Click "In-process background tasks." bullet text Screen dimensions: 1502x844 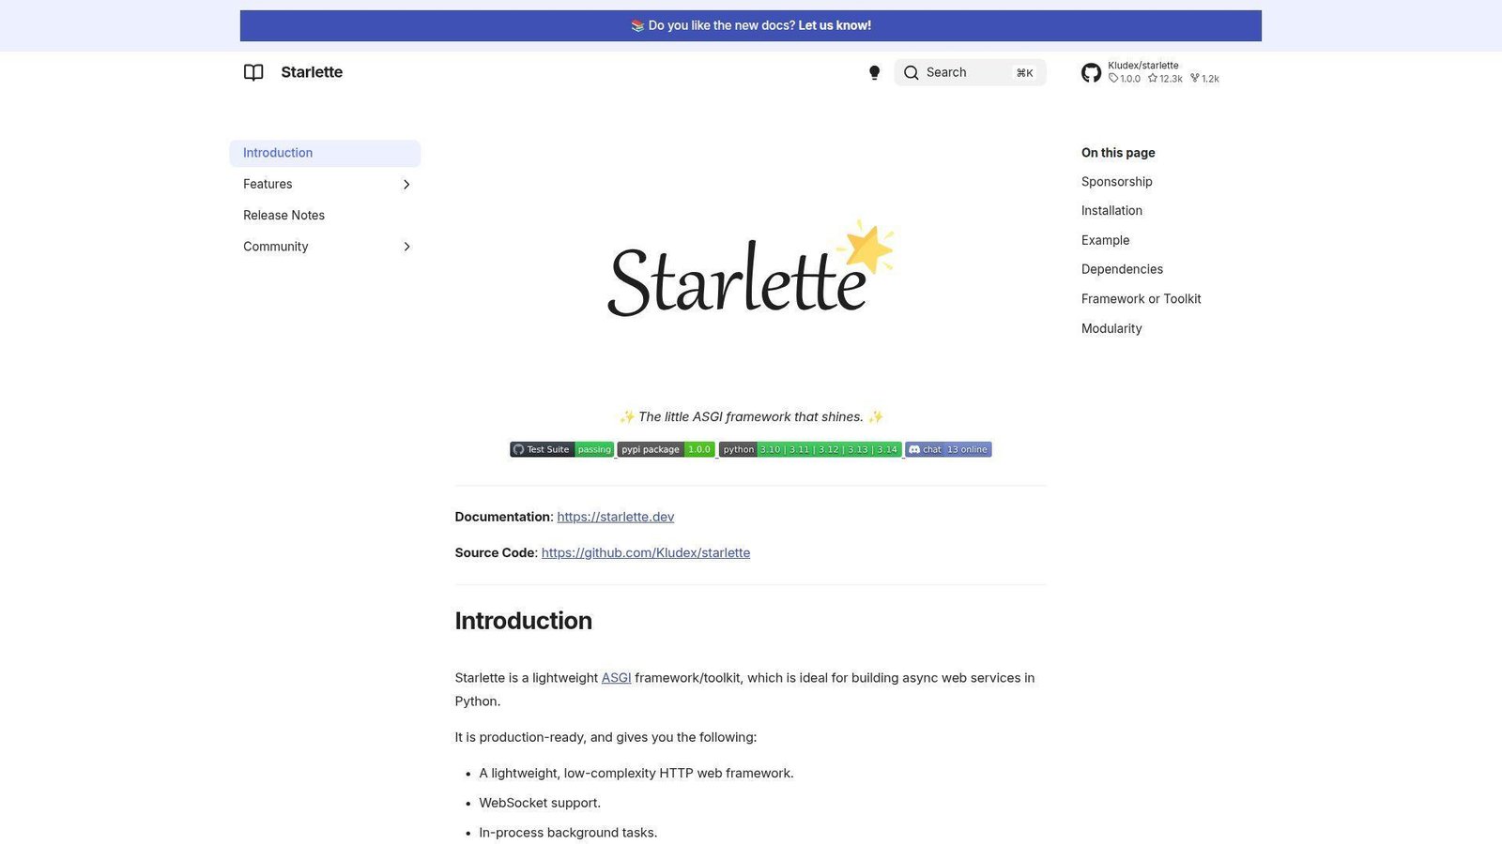pyautogui.click(x=568, y=833)
